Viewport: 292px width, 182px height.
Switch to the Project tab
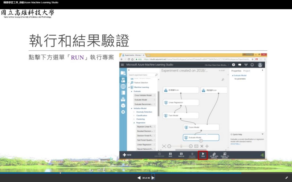[247, 71]
